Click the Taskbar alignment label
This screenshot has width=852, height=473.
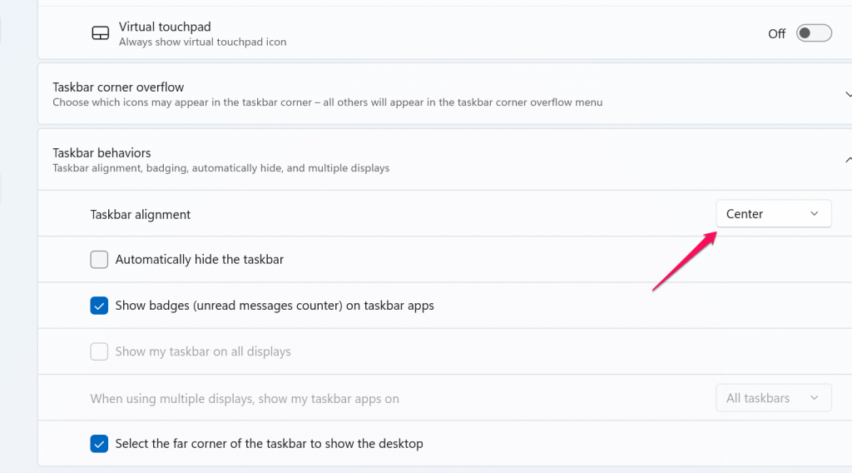141,214
